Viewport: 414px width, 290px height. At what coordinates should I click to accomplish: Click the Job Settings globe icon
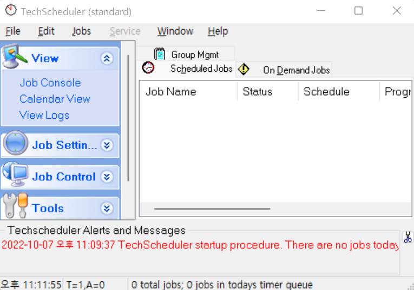(x=16, y=143)
